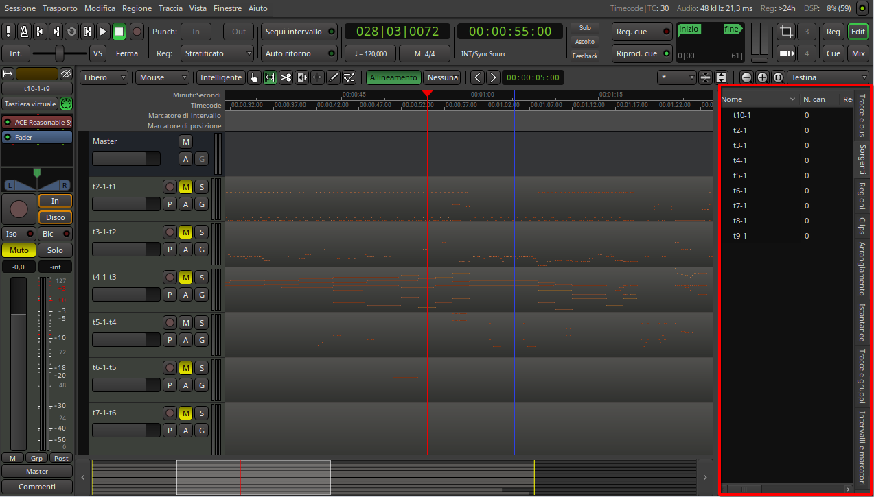Select the Grab hand tool
The height and width of the screenshot is (497, 874).
point(254,78)
